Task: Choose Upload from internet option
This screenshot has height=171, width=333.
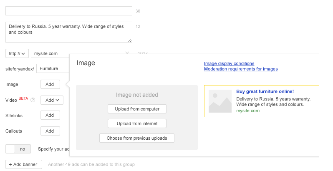Action: tap(137, 123)
